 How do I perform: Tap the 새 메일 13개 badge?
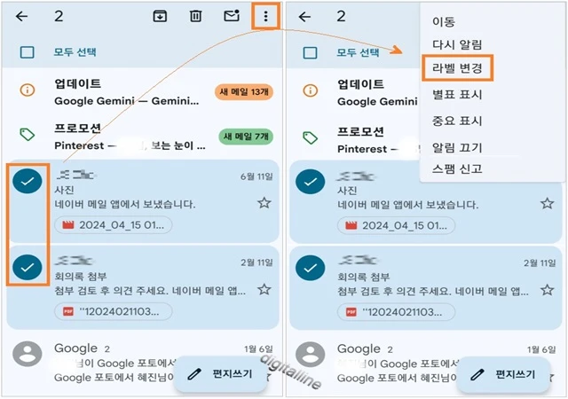click(x=244, y=92)
